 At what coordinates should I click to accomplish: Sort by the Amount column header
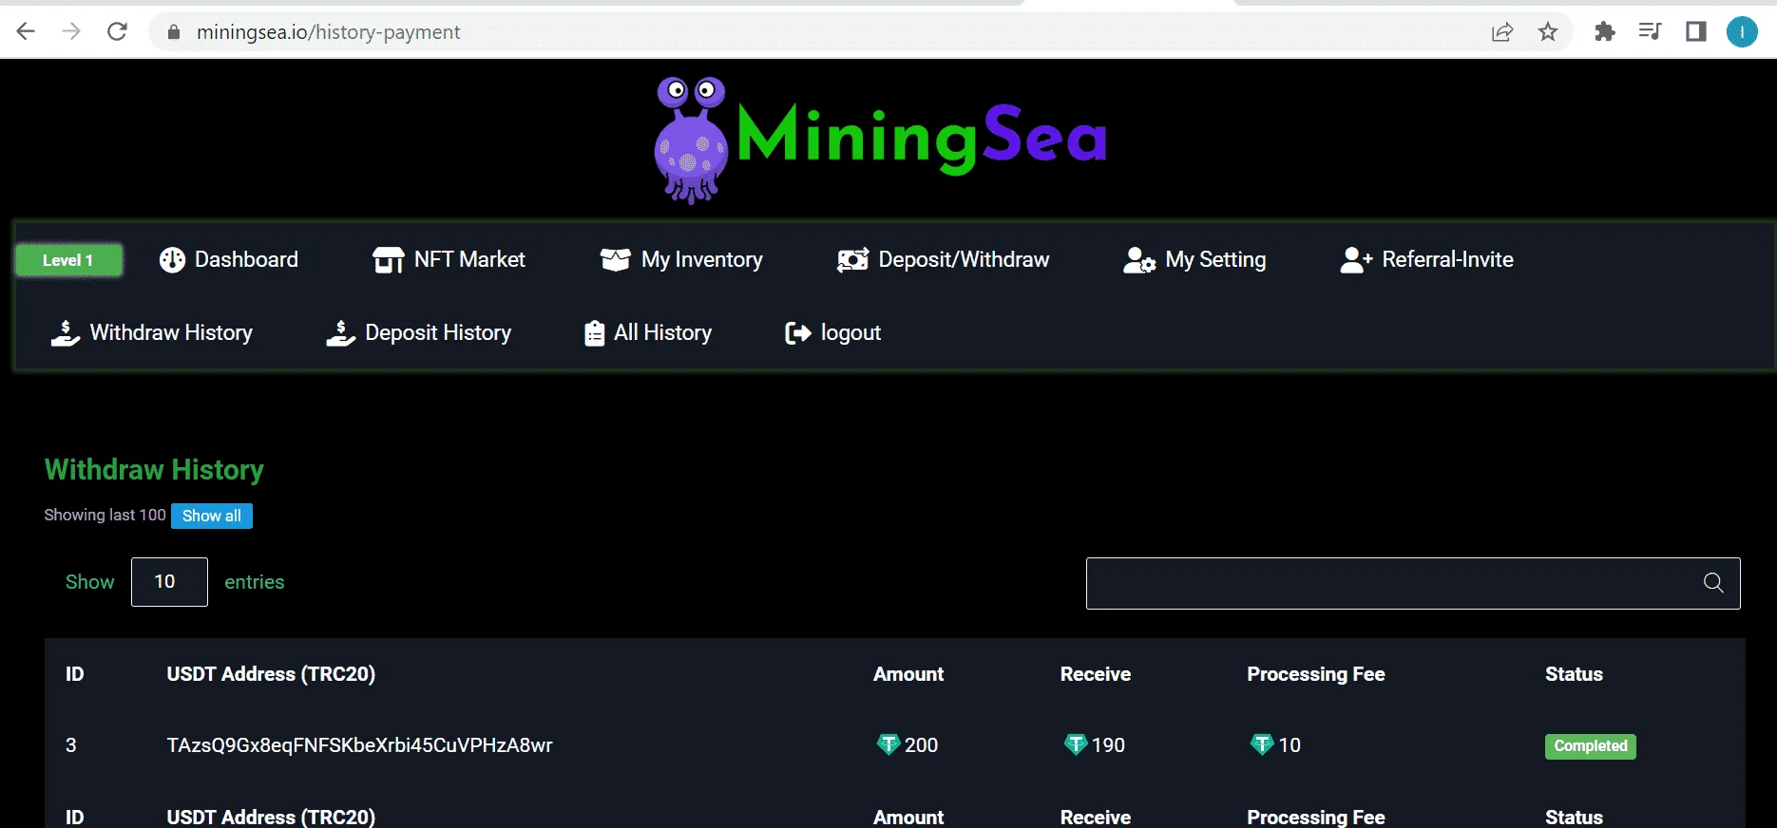(x=908, y=674)
